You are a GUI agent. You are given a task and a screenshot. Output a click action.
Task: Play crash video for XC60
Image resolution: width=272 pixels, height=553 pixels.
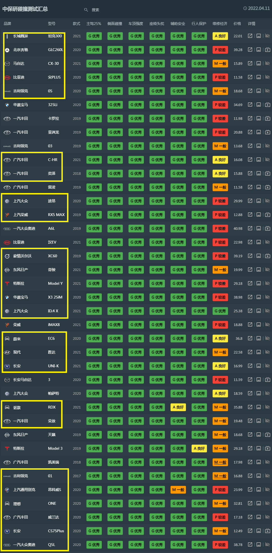pyautogui.click(x=268, y=256)
